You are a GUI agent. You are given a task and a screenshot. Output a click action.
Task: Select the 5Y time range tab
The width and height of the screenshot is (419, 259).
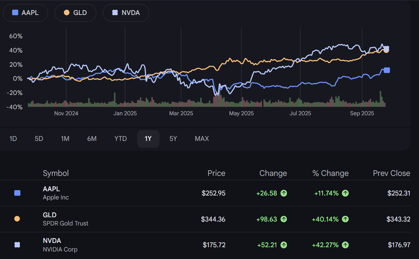pos(173,139)
